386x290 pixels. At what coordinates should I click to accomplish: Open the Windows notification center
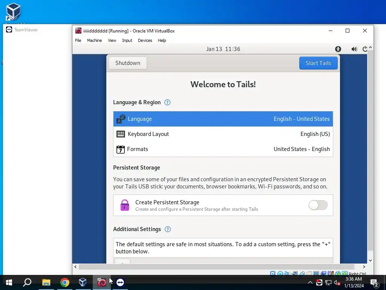pos(374,282)
